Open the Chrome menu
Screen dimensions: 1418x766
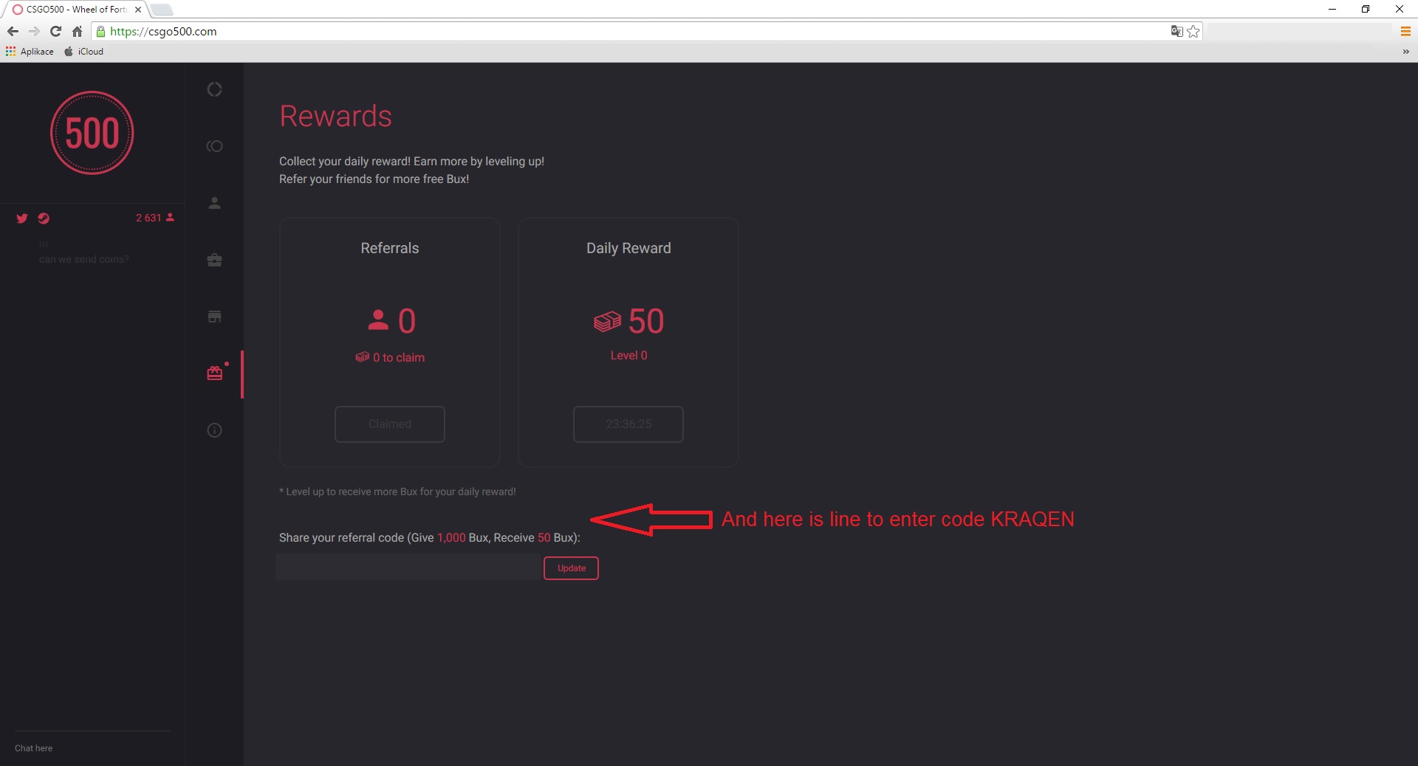click(x=1405, y=31)
